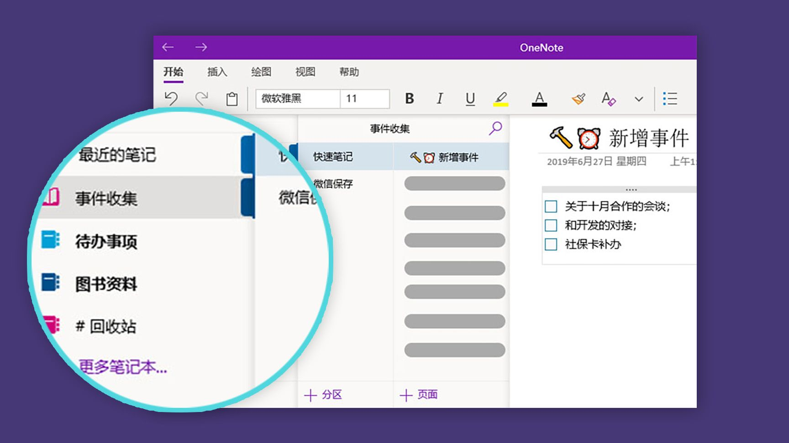This screenshot has width=789, height=443.
Task: Open the font name box 微软雅黑
Action: 298,98
